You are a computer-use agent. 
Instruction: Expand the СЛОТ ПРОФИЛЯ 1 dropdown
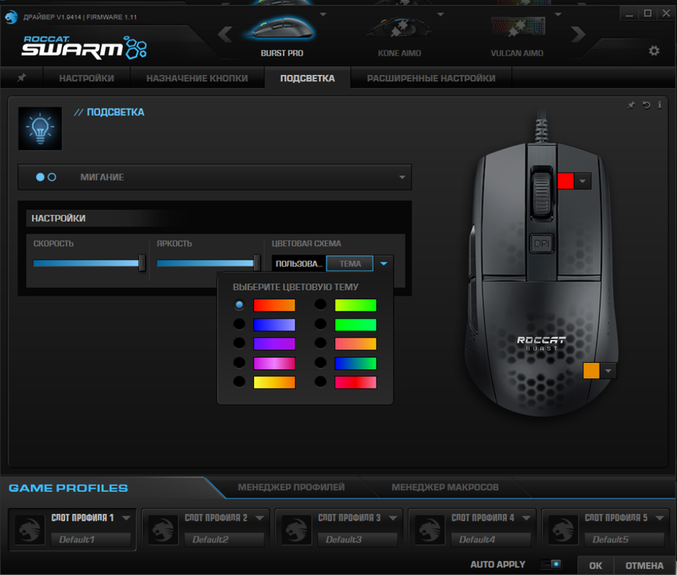coord(127,518)
